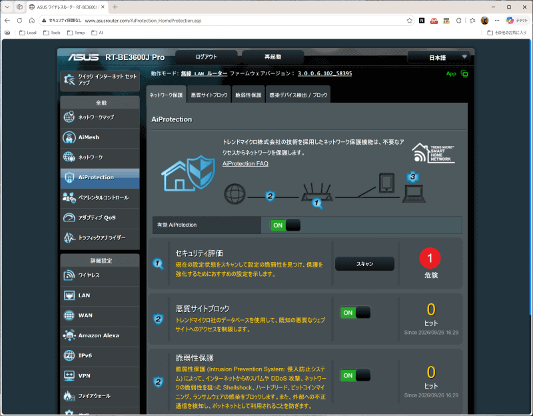Open ペアレンタルコントロール settings
This screenshot has height=416, width=533.
click(100, 197)
